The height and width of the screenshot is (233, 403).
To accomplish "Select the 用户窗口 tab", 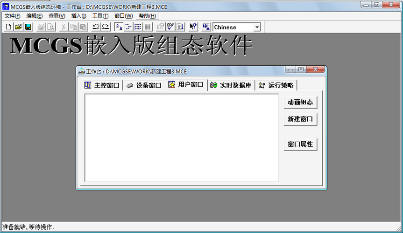I will click(x=186, y=84).
